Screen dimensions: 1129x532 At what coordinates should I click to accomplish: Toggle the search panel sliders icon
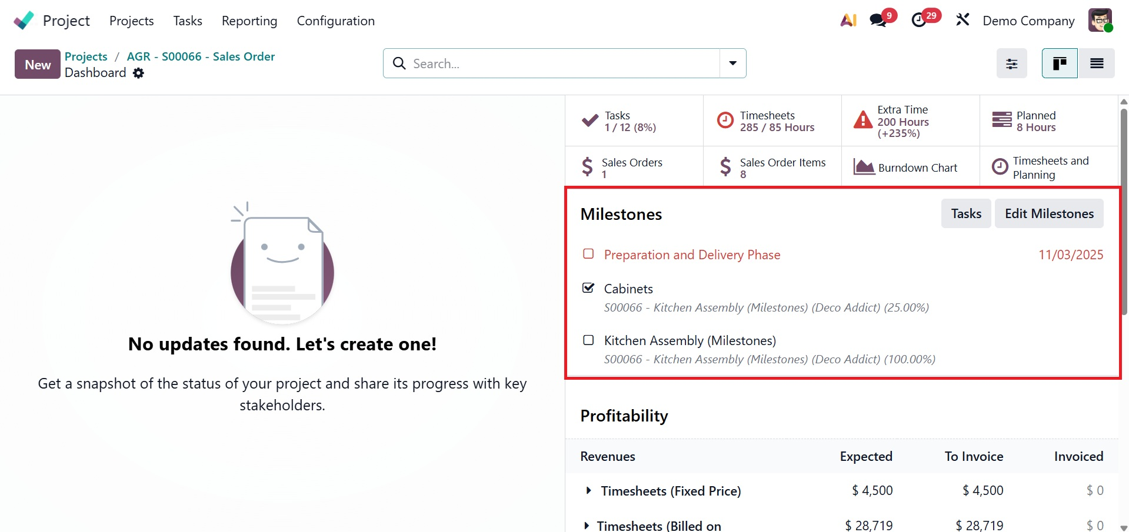click(x=1011, y=63)
